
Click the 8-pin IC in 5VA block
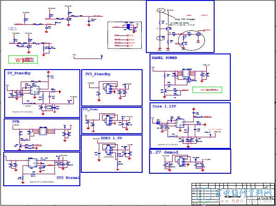[43, 131]
